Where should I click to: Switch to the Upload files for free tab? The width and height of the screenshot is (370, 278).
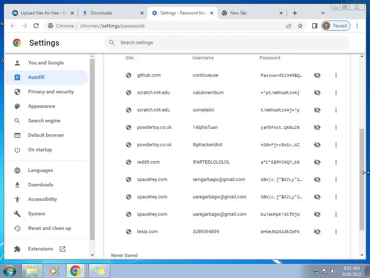coord(44,13)
